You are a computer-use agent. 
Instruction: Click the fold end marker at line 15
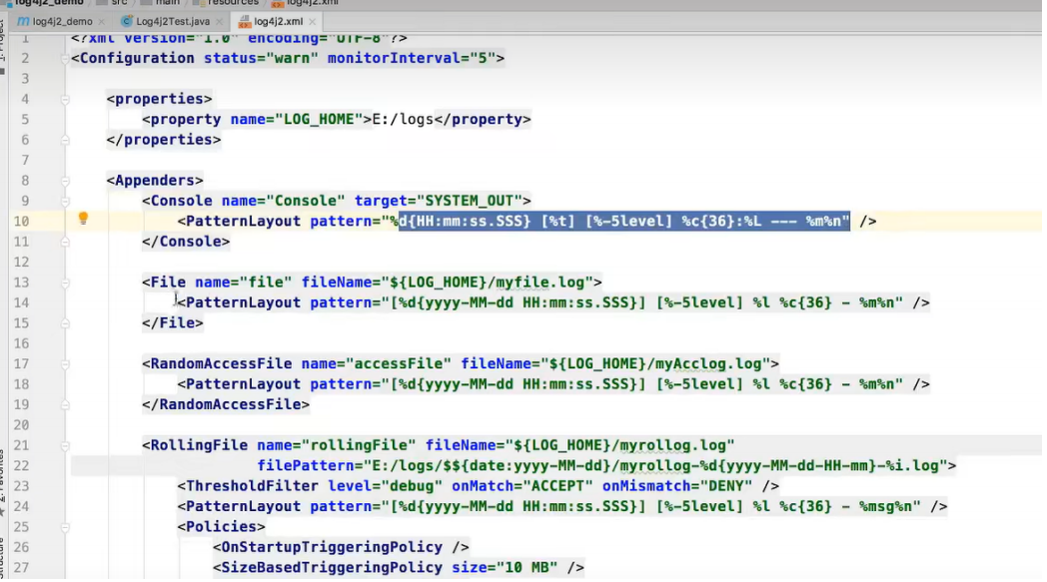click(x=65, y=323)
